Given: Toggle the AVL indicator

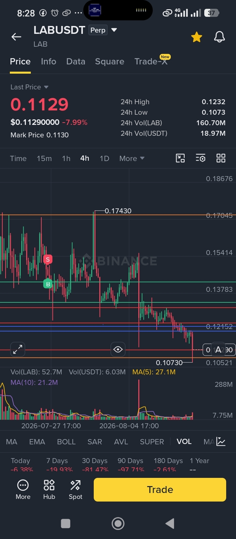Looking at the screenshot, I should 121,442.
